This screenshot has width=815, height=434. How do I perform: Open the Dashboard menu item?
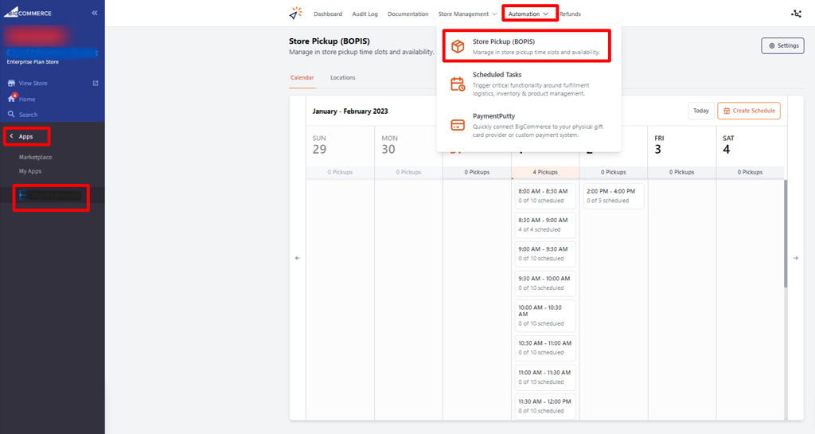(x=328, y=14)
